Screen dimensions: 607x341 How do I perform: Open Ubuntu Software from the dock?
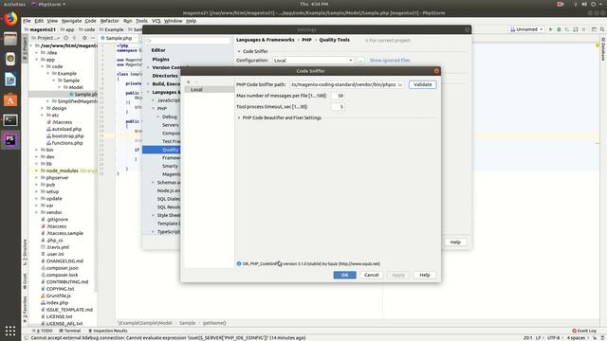coord(10,99)
